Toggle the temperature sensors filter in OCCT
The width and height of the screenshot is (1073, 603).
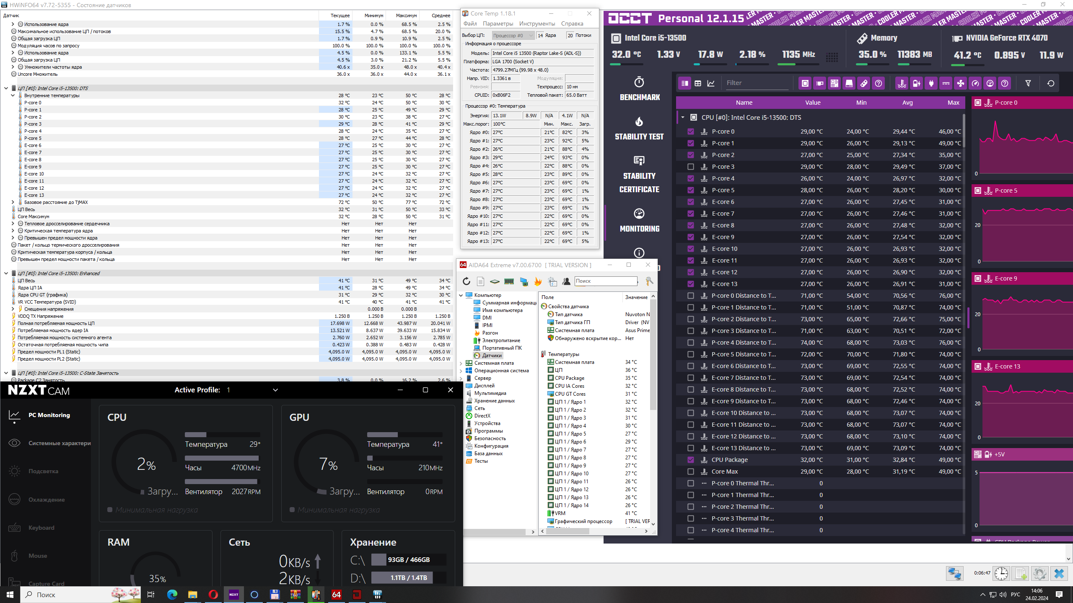902,83
